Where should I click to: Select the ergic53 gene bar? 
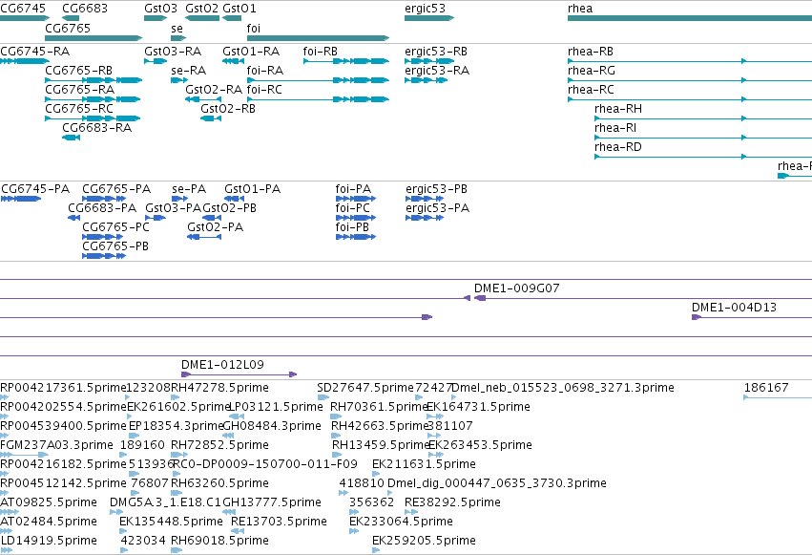(x=429, y=18)
